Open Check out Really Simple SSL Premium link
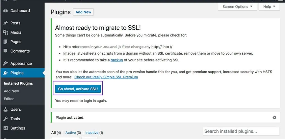 pos(106,77)
